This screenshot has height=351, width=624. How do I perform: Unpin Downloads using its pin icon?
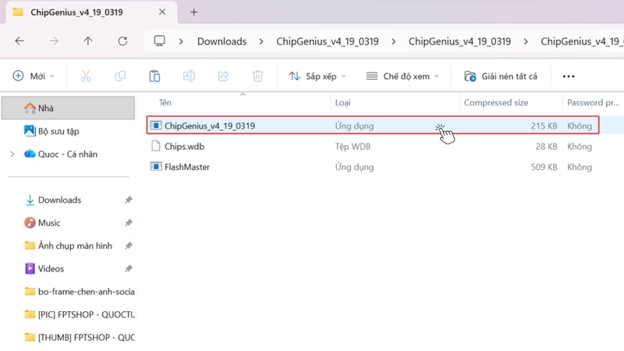129,200
